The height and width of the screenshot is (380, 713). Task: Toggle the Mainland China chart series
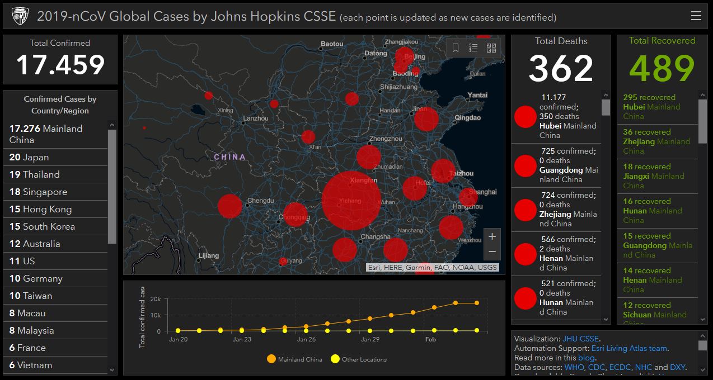click(294, 359)
